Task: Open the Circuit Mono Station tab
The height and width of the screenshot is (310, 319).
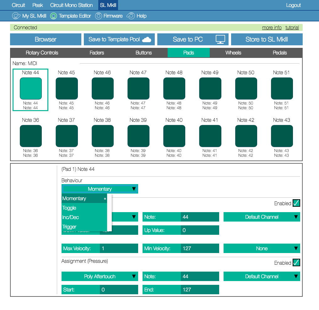Action: click(71, 5)
